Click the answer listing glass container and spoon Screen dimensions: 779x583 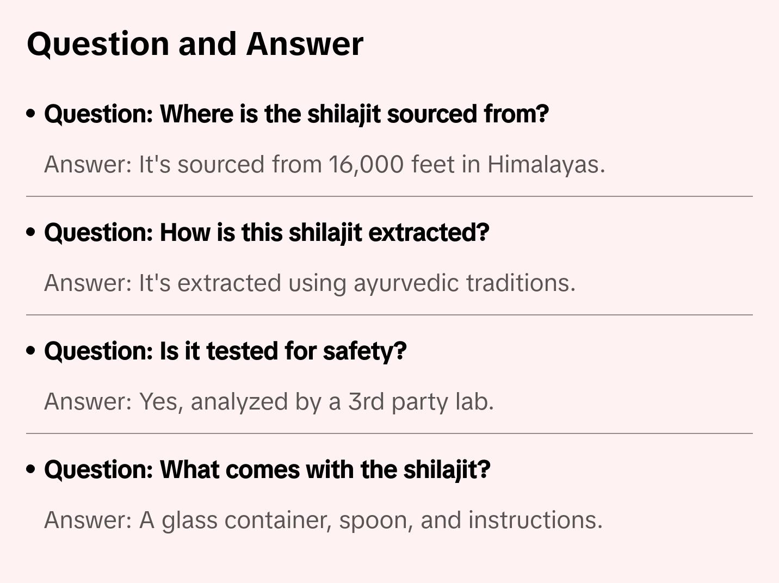click(323, 520)
